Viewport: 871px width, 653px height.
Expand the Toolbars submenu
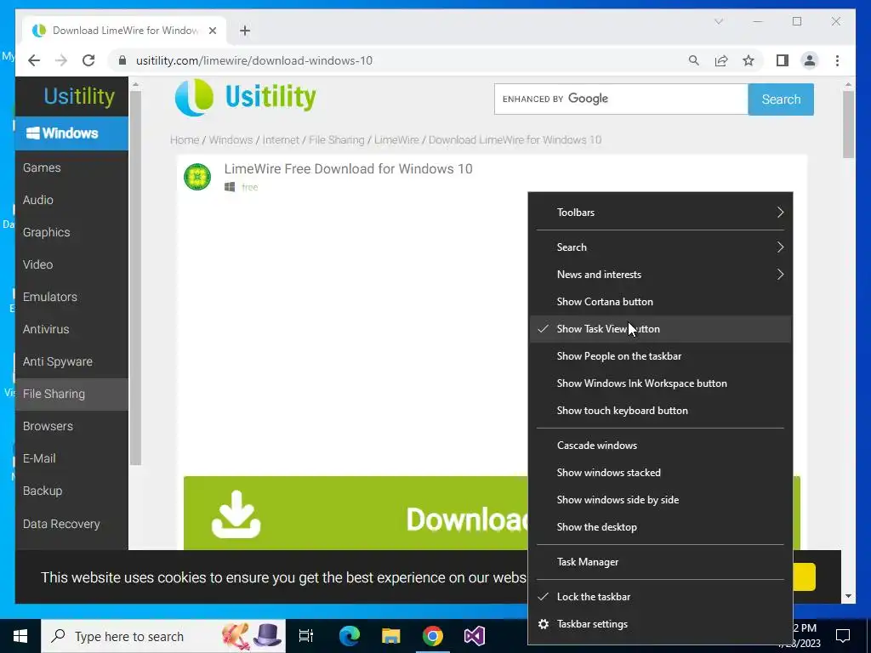coord(660,213)
